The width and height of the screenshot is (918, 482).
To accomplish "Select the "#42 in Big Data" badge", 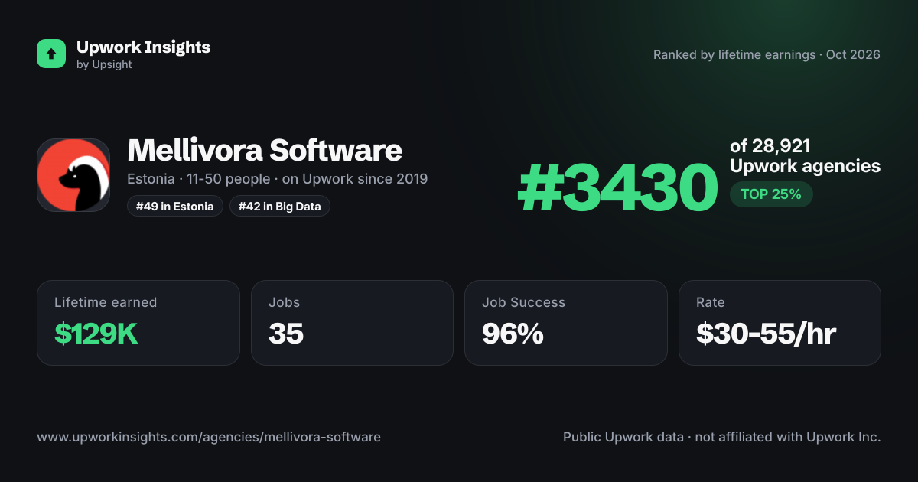I will (x=280, y=206).
